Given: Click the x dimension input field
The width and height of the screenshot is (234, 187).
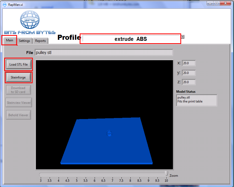Looking at the screenshot, I should pyautogui.click(x=189, y=63).
